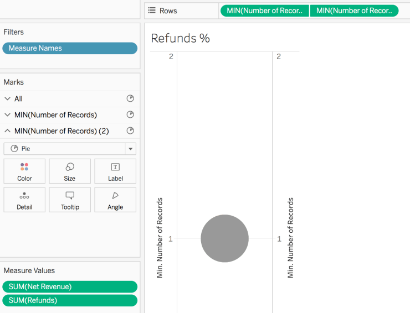This screenshot has height=313, width=410.
Task: Click first MIN(Number of Records) Rows pill
Action: (x=264, y=11)
